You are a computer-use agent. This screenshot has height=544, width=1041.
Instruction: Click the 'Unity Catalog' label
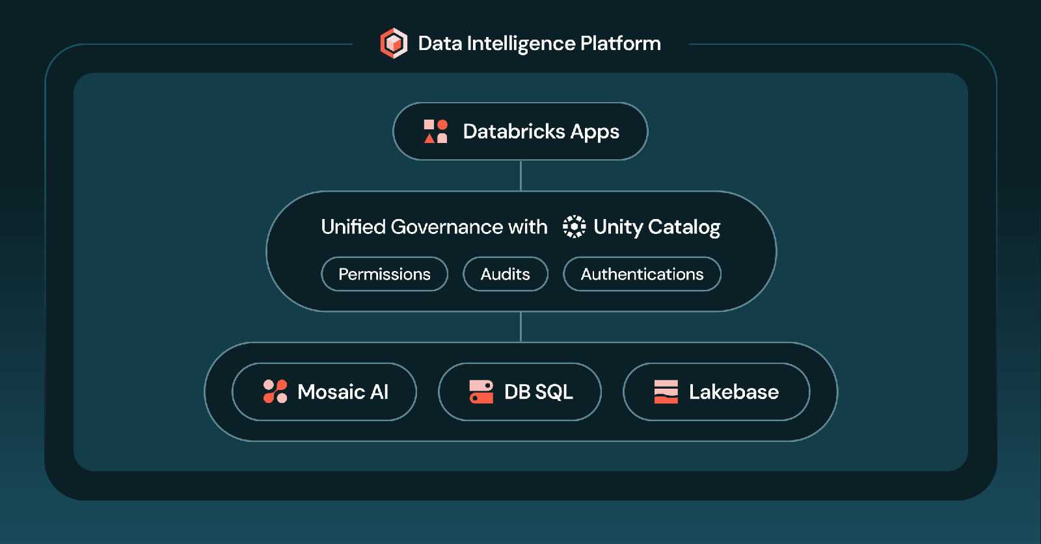tap(657, 227)
